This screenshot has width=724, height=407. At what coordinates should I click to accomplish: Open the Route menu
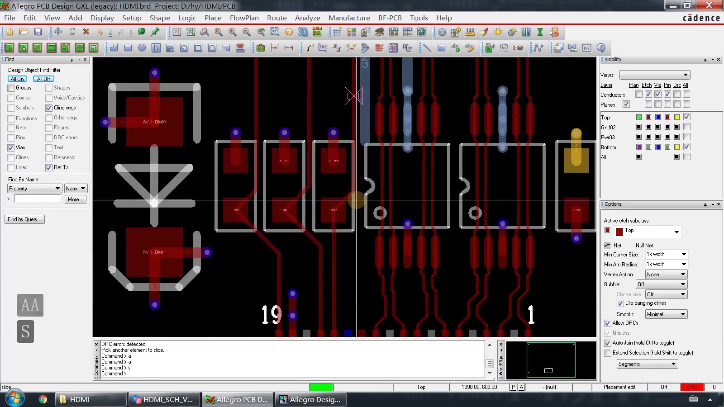coord(276,18)
